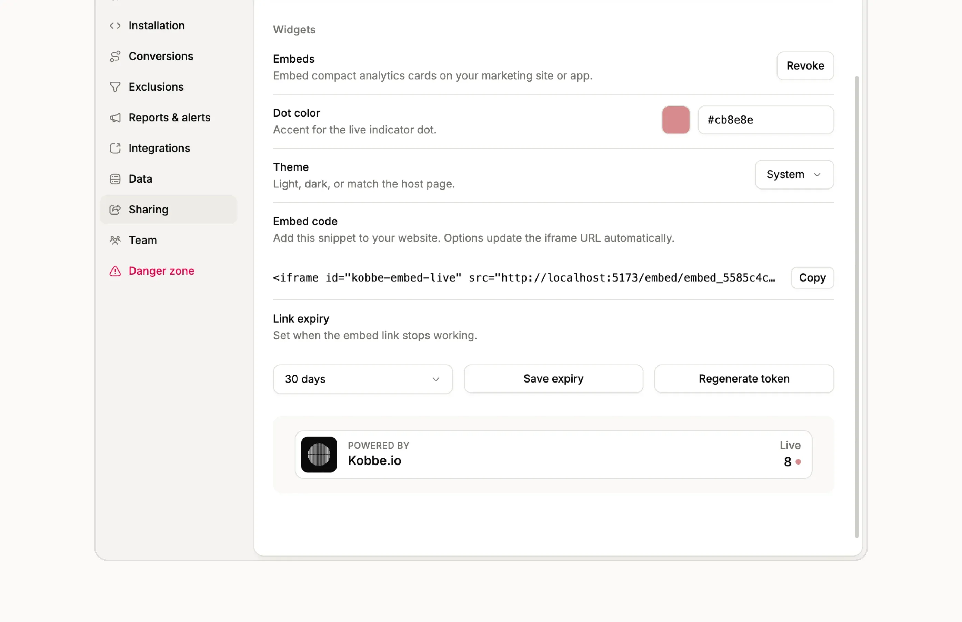Click the Data database icon
This screenshot has height=622, width=962.
pos(115,179)
